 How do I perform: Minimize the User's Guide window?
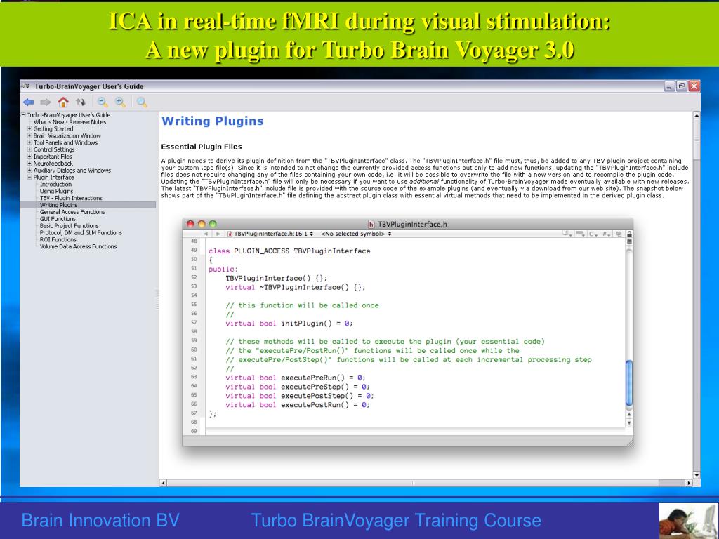669,86
